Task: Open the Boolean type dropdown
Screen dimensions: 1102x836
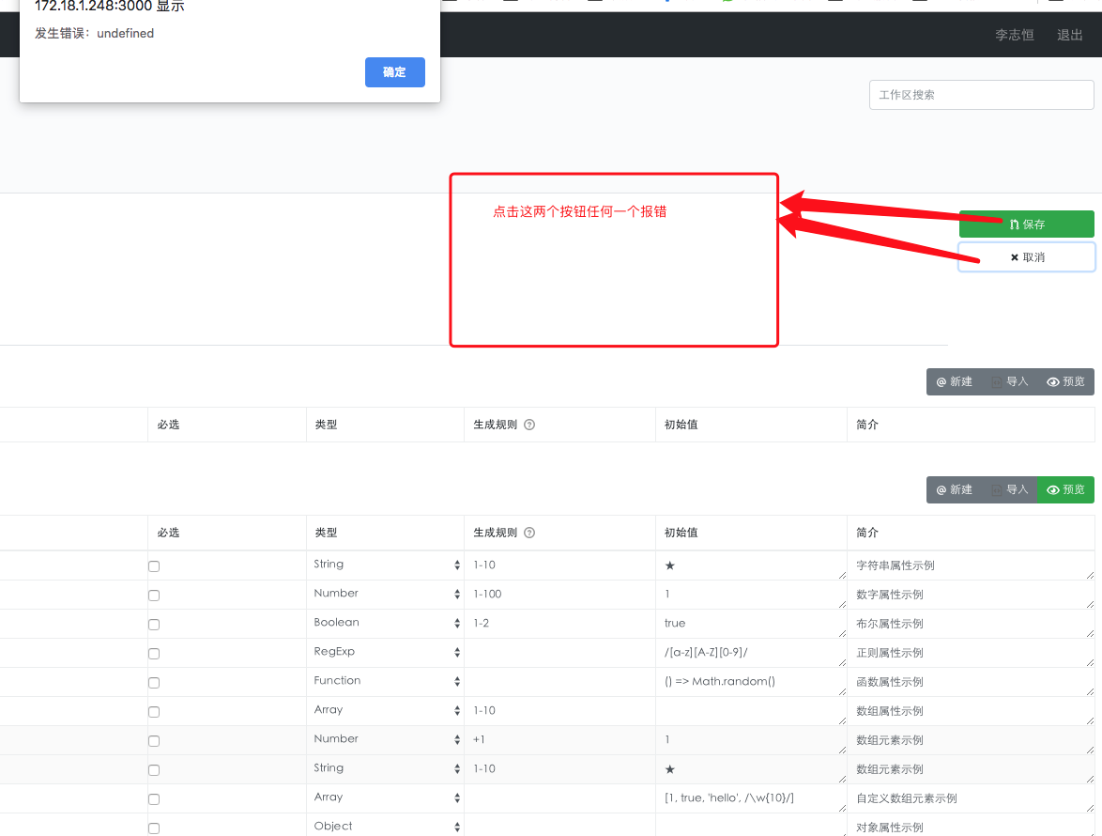Action: click(385, 623)
